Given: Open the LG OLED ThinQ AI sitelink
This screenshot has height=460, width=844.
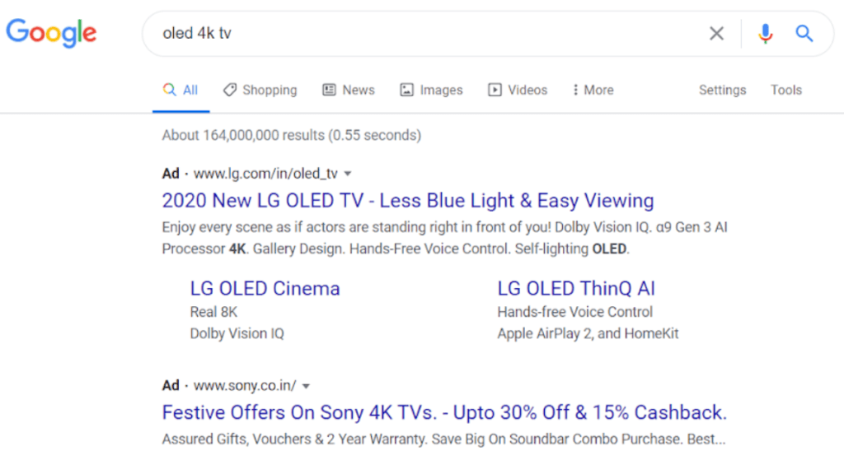Looking at the screenshot, I should pyautogui.click(x=576, y=289).
